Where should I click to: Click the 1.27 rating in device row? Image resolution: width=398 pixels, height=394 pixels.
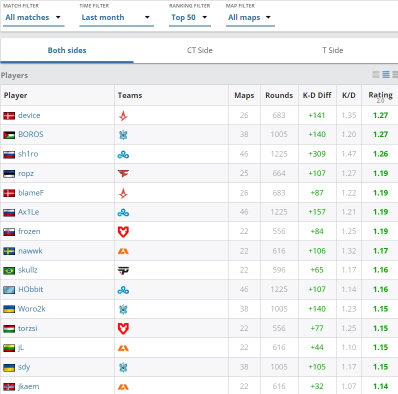pyautogui.click(x=380, y=115)
